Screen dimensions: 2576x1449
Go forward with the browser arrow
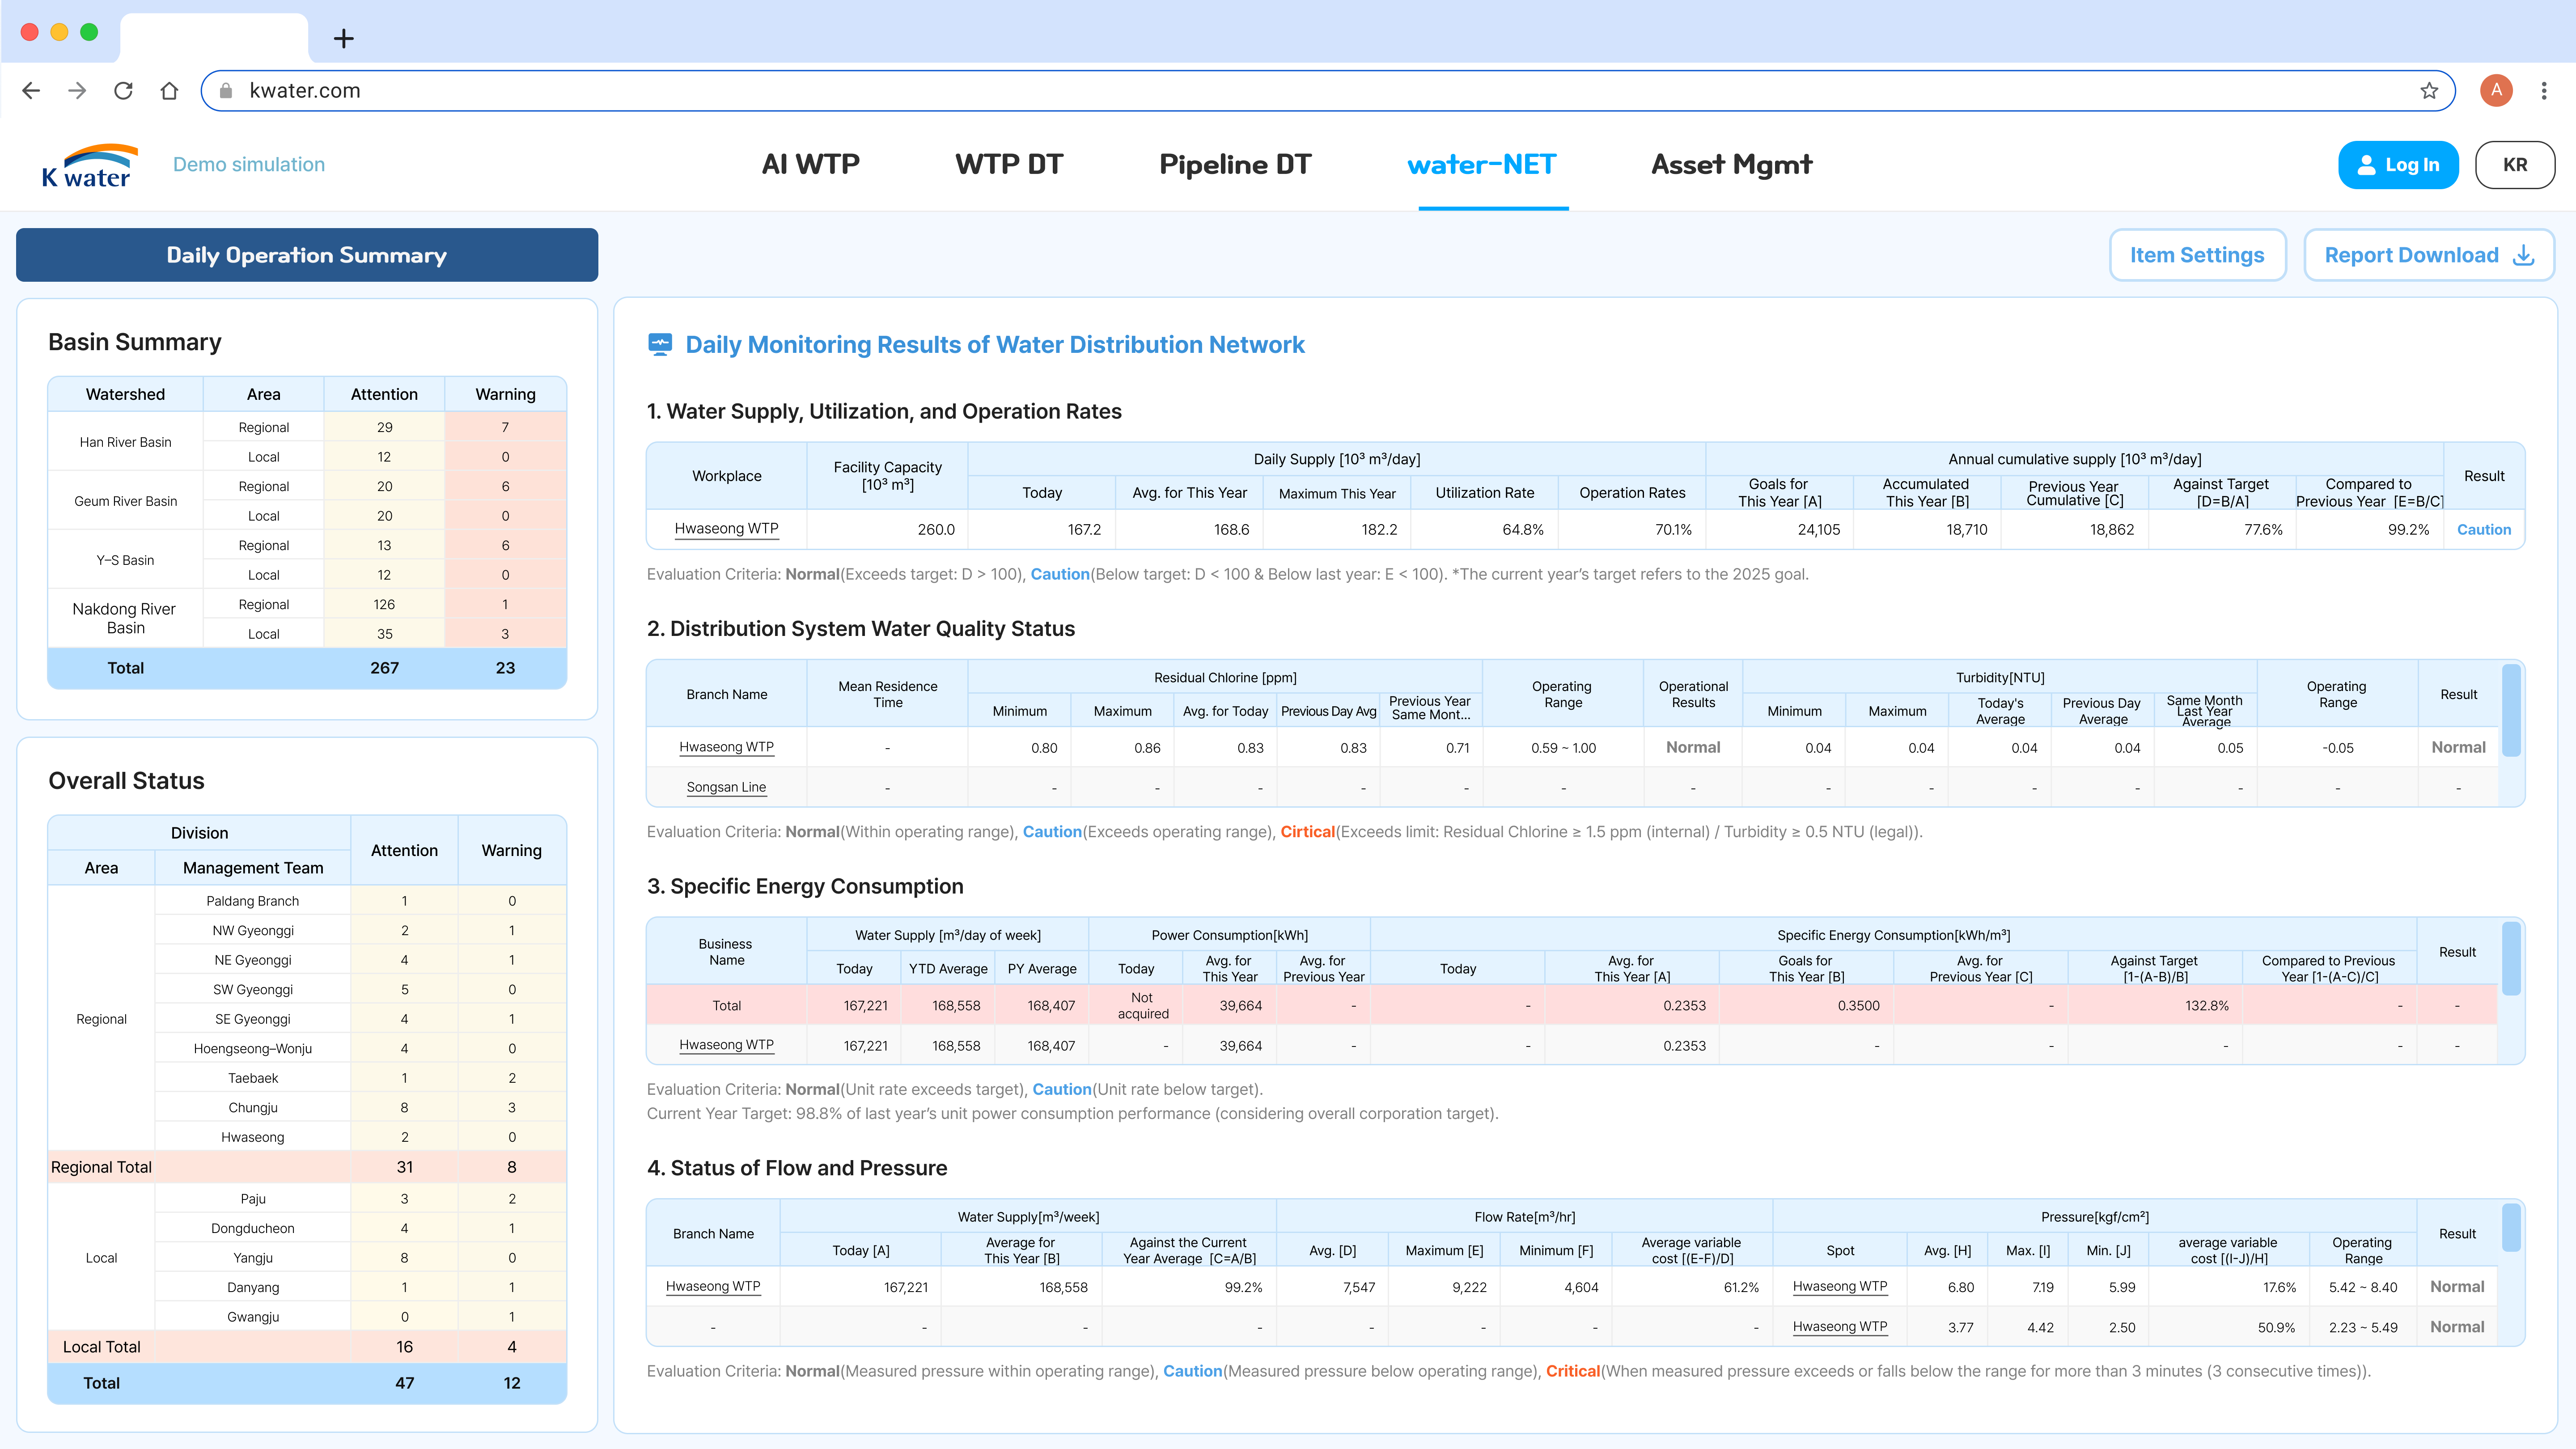click(x=77, y=91)
